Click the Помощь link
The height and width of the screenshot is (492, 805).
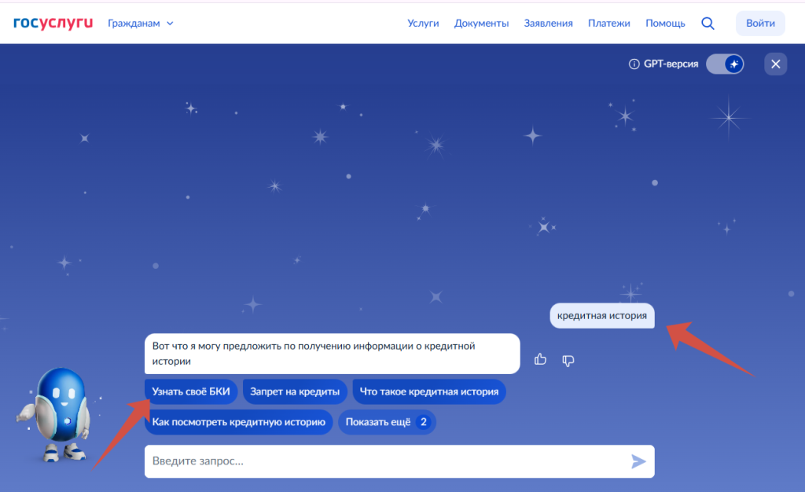pos(665,24)
